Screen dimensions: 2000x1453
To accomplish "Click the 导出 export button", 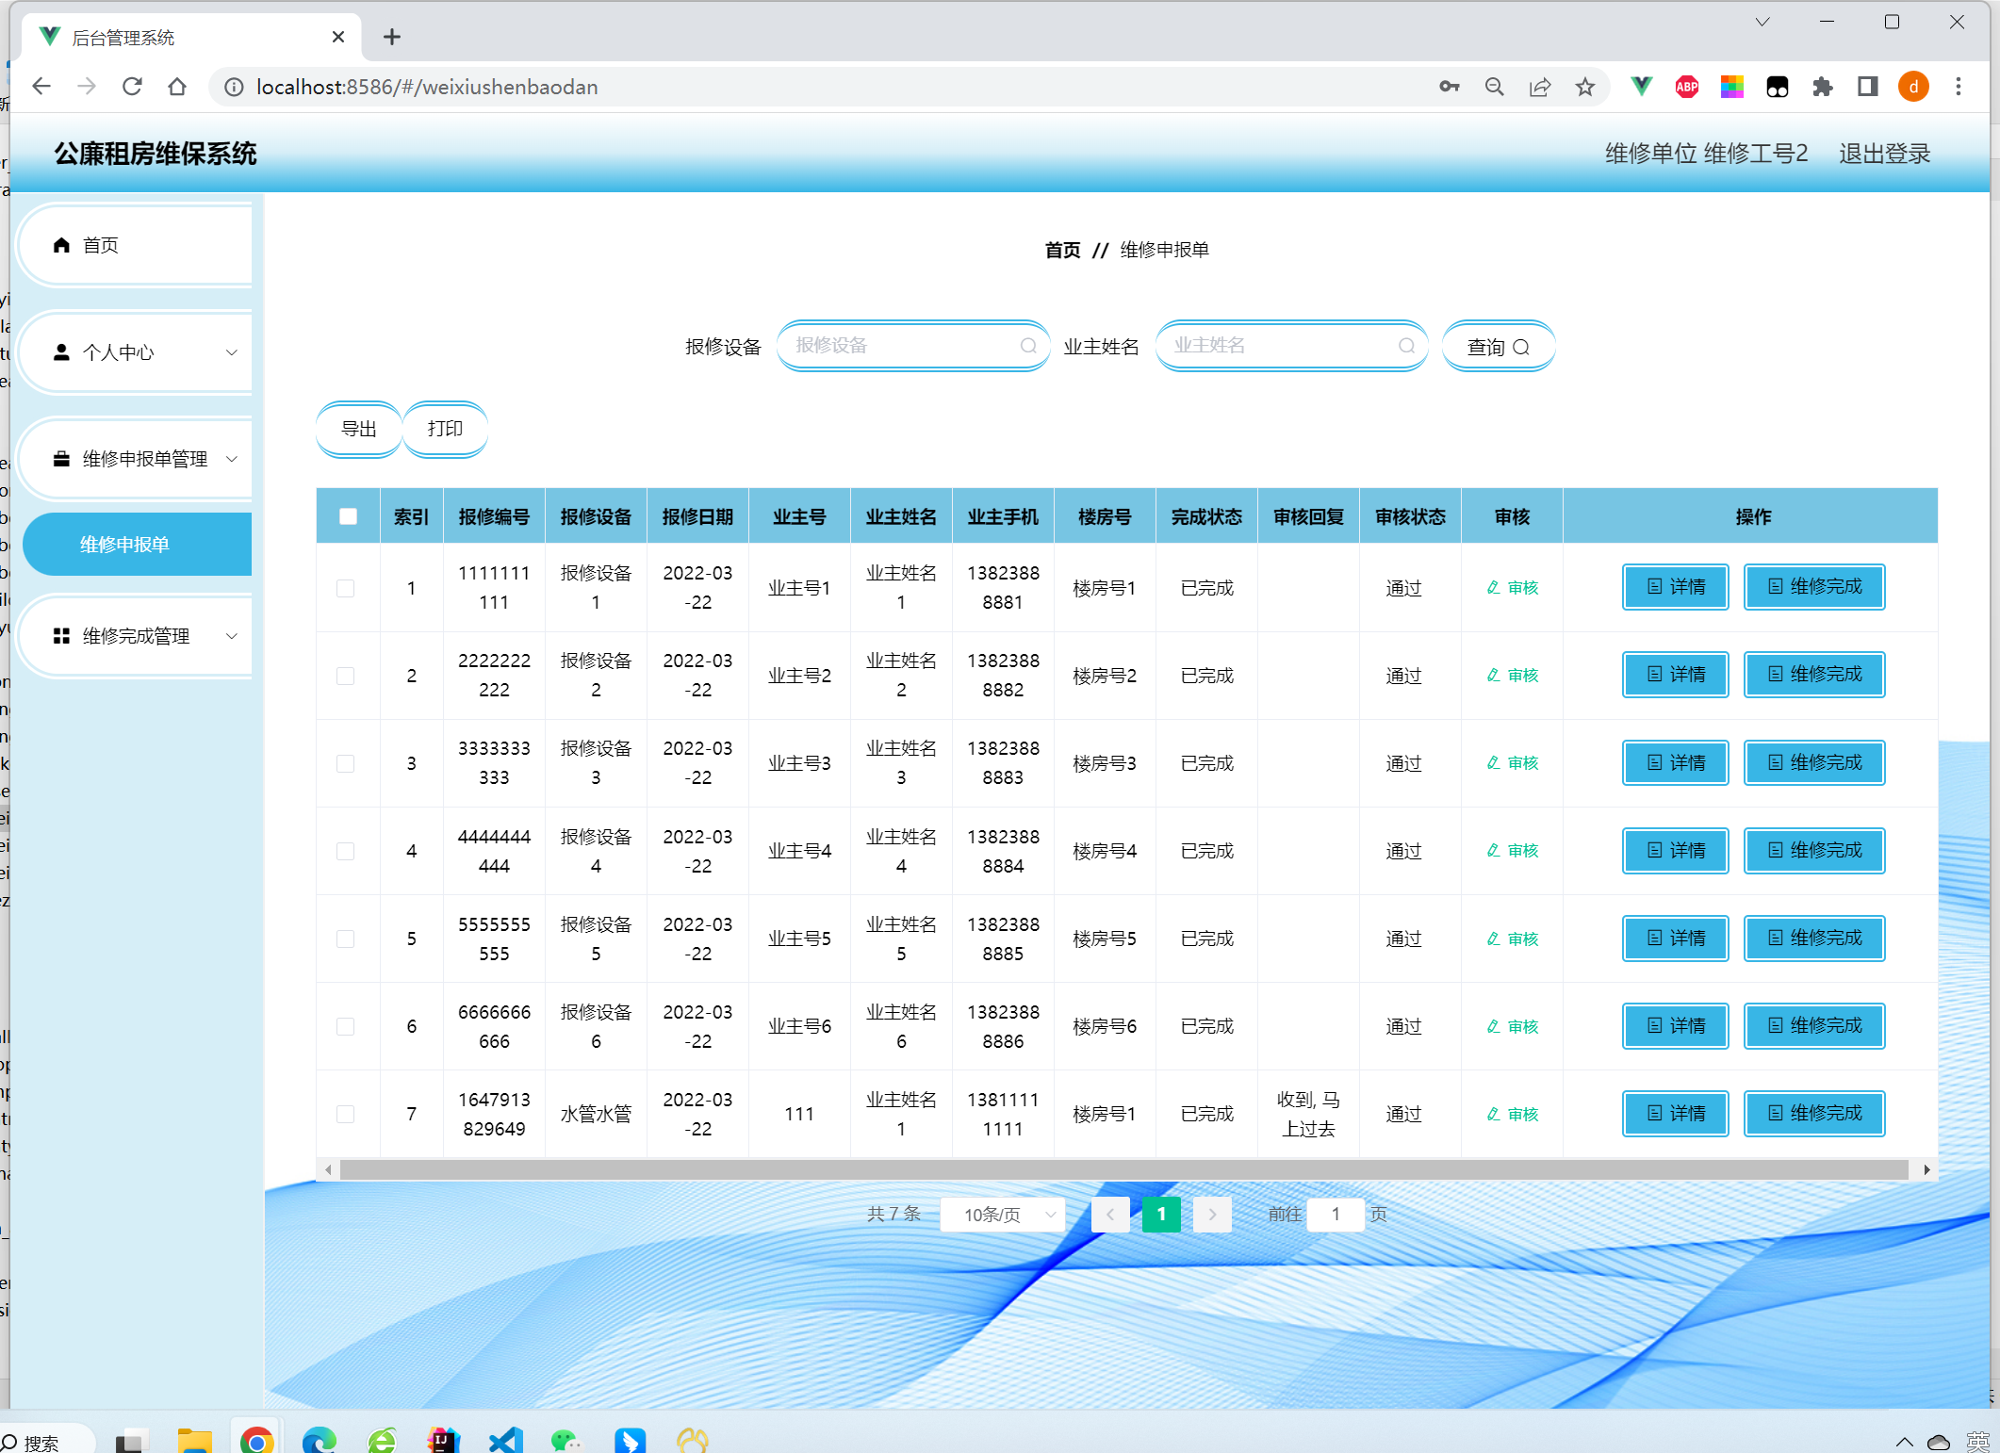I will [358, 429].
